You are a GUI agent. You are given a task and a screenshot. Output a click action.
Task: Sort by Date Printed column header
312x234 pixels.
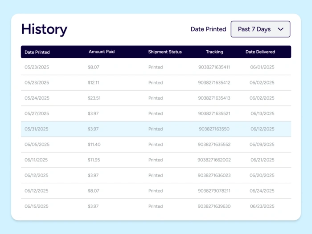[37, 52]
